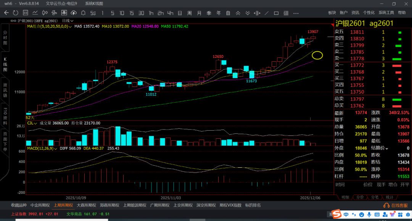
Task: Open the F10资料 sidebar tab
Action: [x=5, y=116]
